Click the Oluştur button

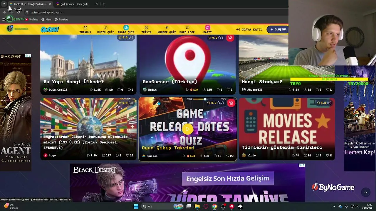pos(278,30)
